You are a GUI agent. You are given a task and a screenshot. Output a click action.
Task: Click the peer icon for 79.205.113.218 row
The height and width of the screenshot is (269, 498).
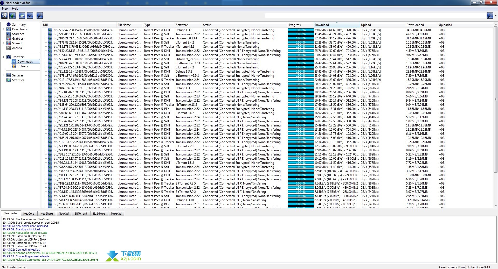pos(50,34)
